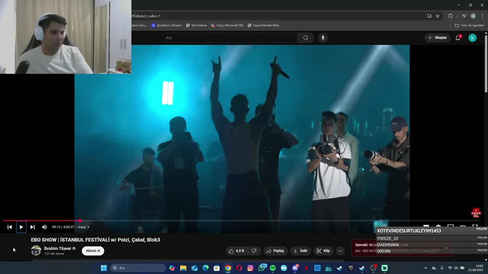Click the Windows taskbar search box
Screen dimensions: 488x274
point(138,268)
